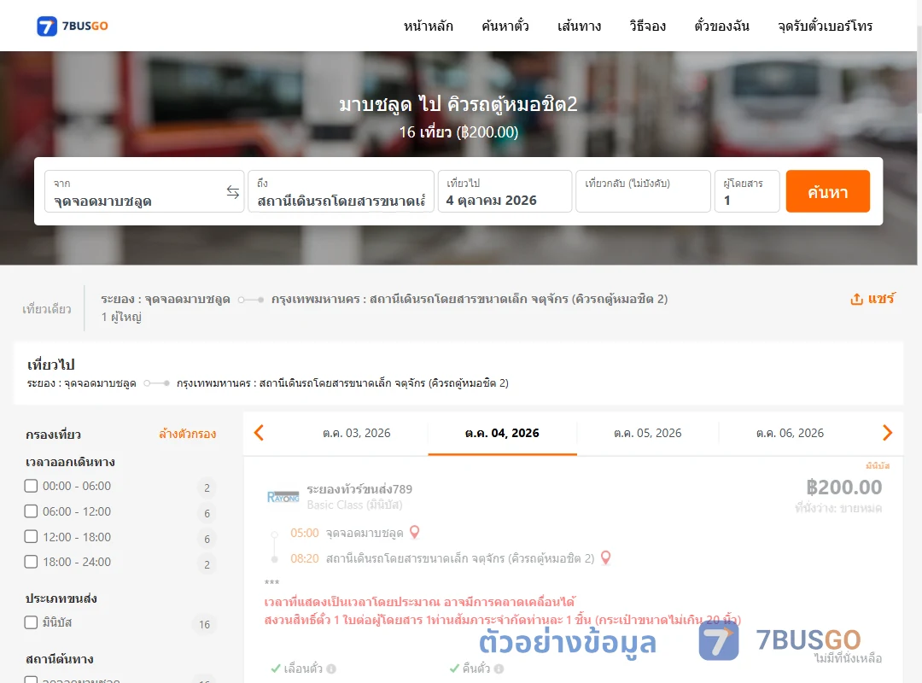Click the Rayong operator logo
922x683 pixels.
pyautogui.click(x=283, y=497)
